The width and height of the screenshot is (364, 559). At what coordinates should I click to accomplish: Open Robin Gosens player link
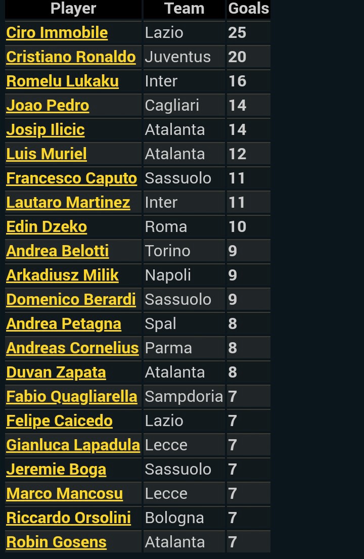coord(56,542)
